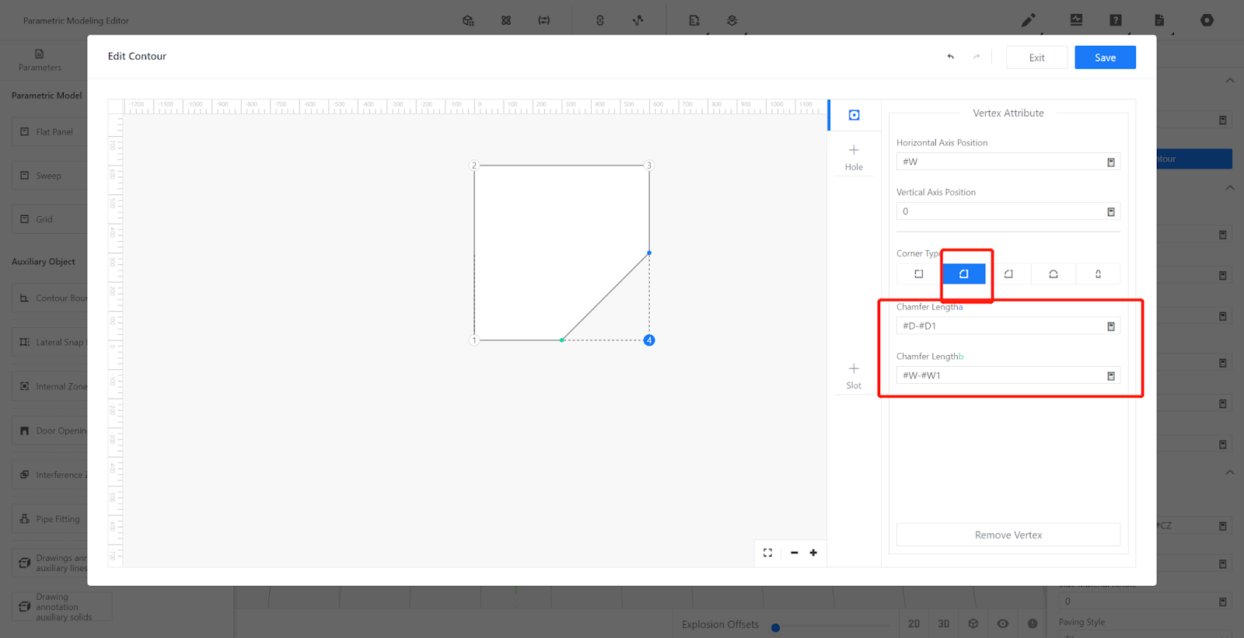
Task: Select the rounded arc corner type
Action: click(1053, 274)
